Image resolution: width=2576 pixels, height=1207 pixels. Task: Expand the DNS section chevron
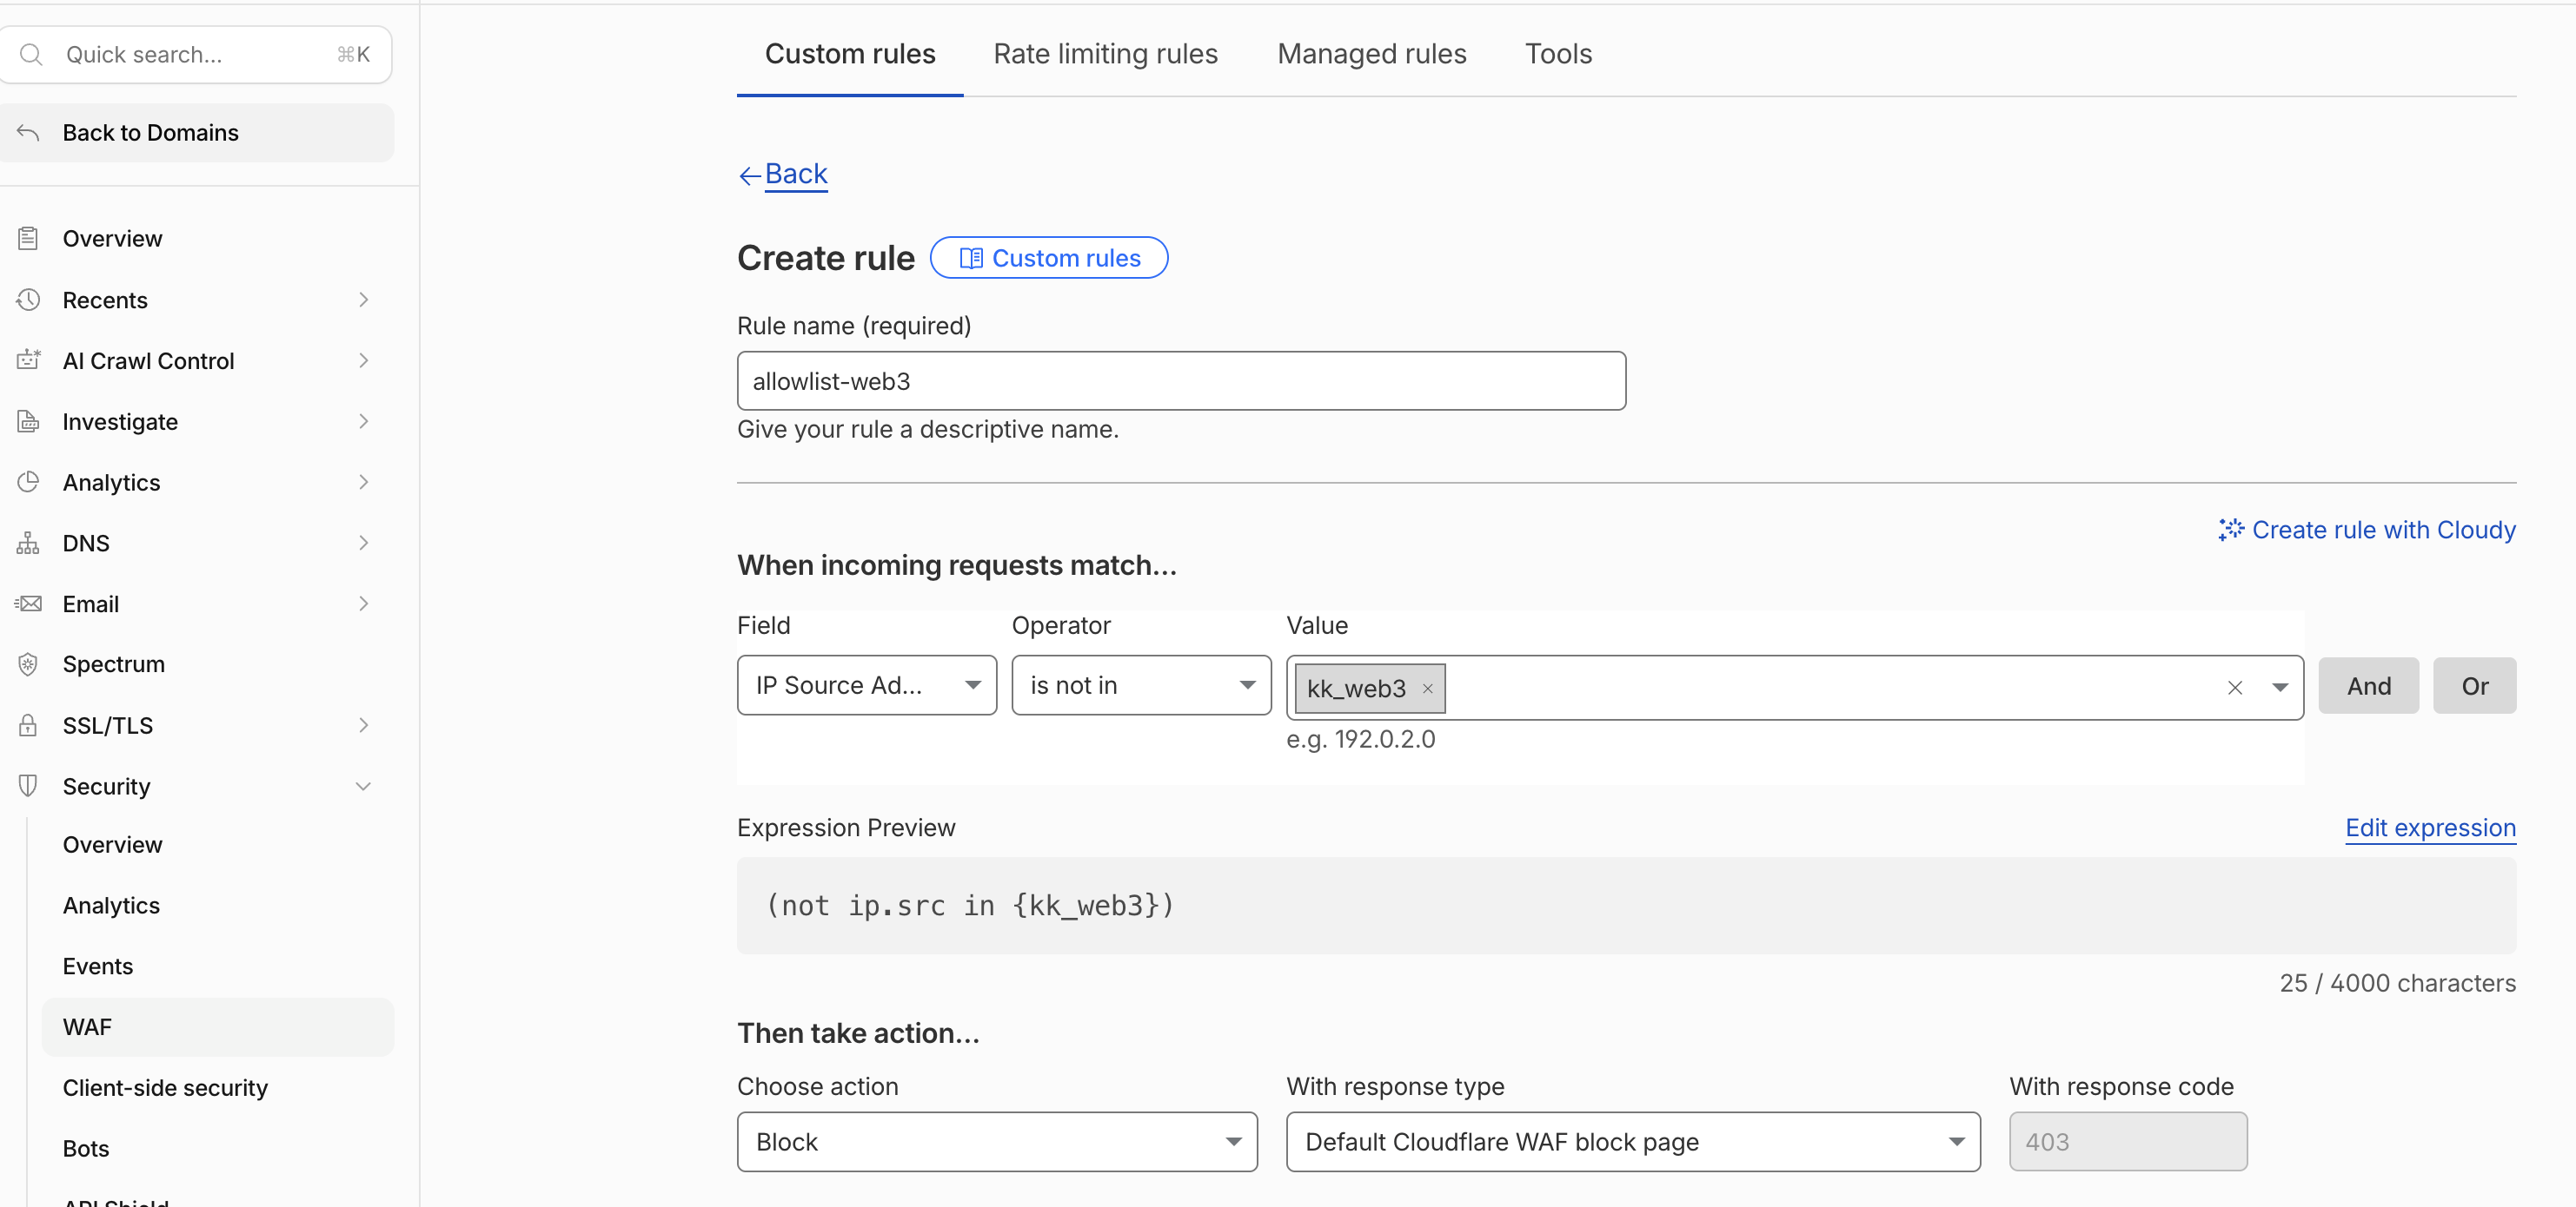[x=363, y=543]
